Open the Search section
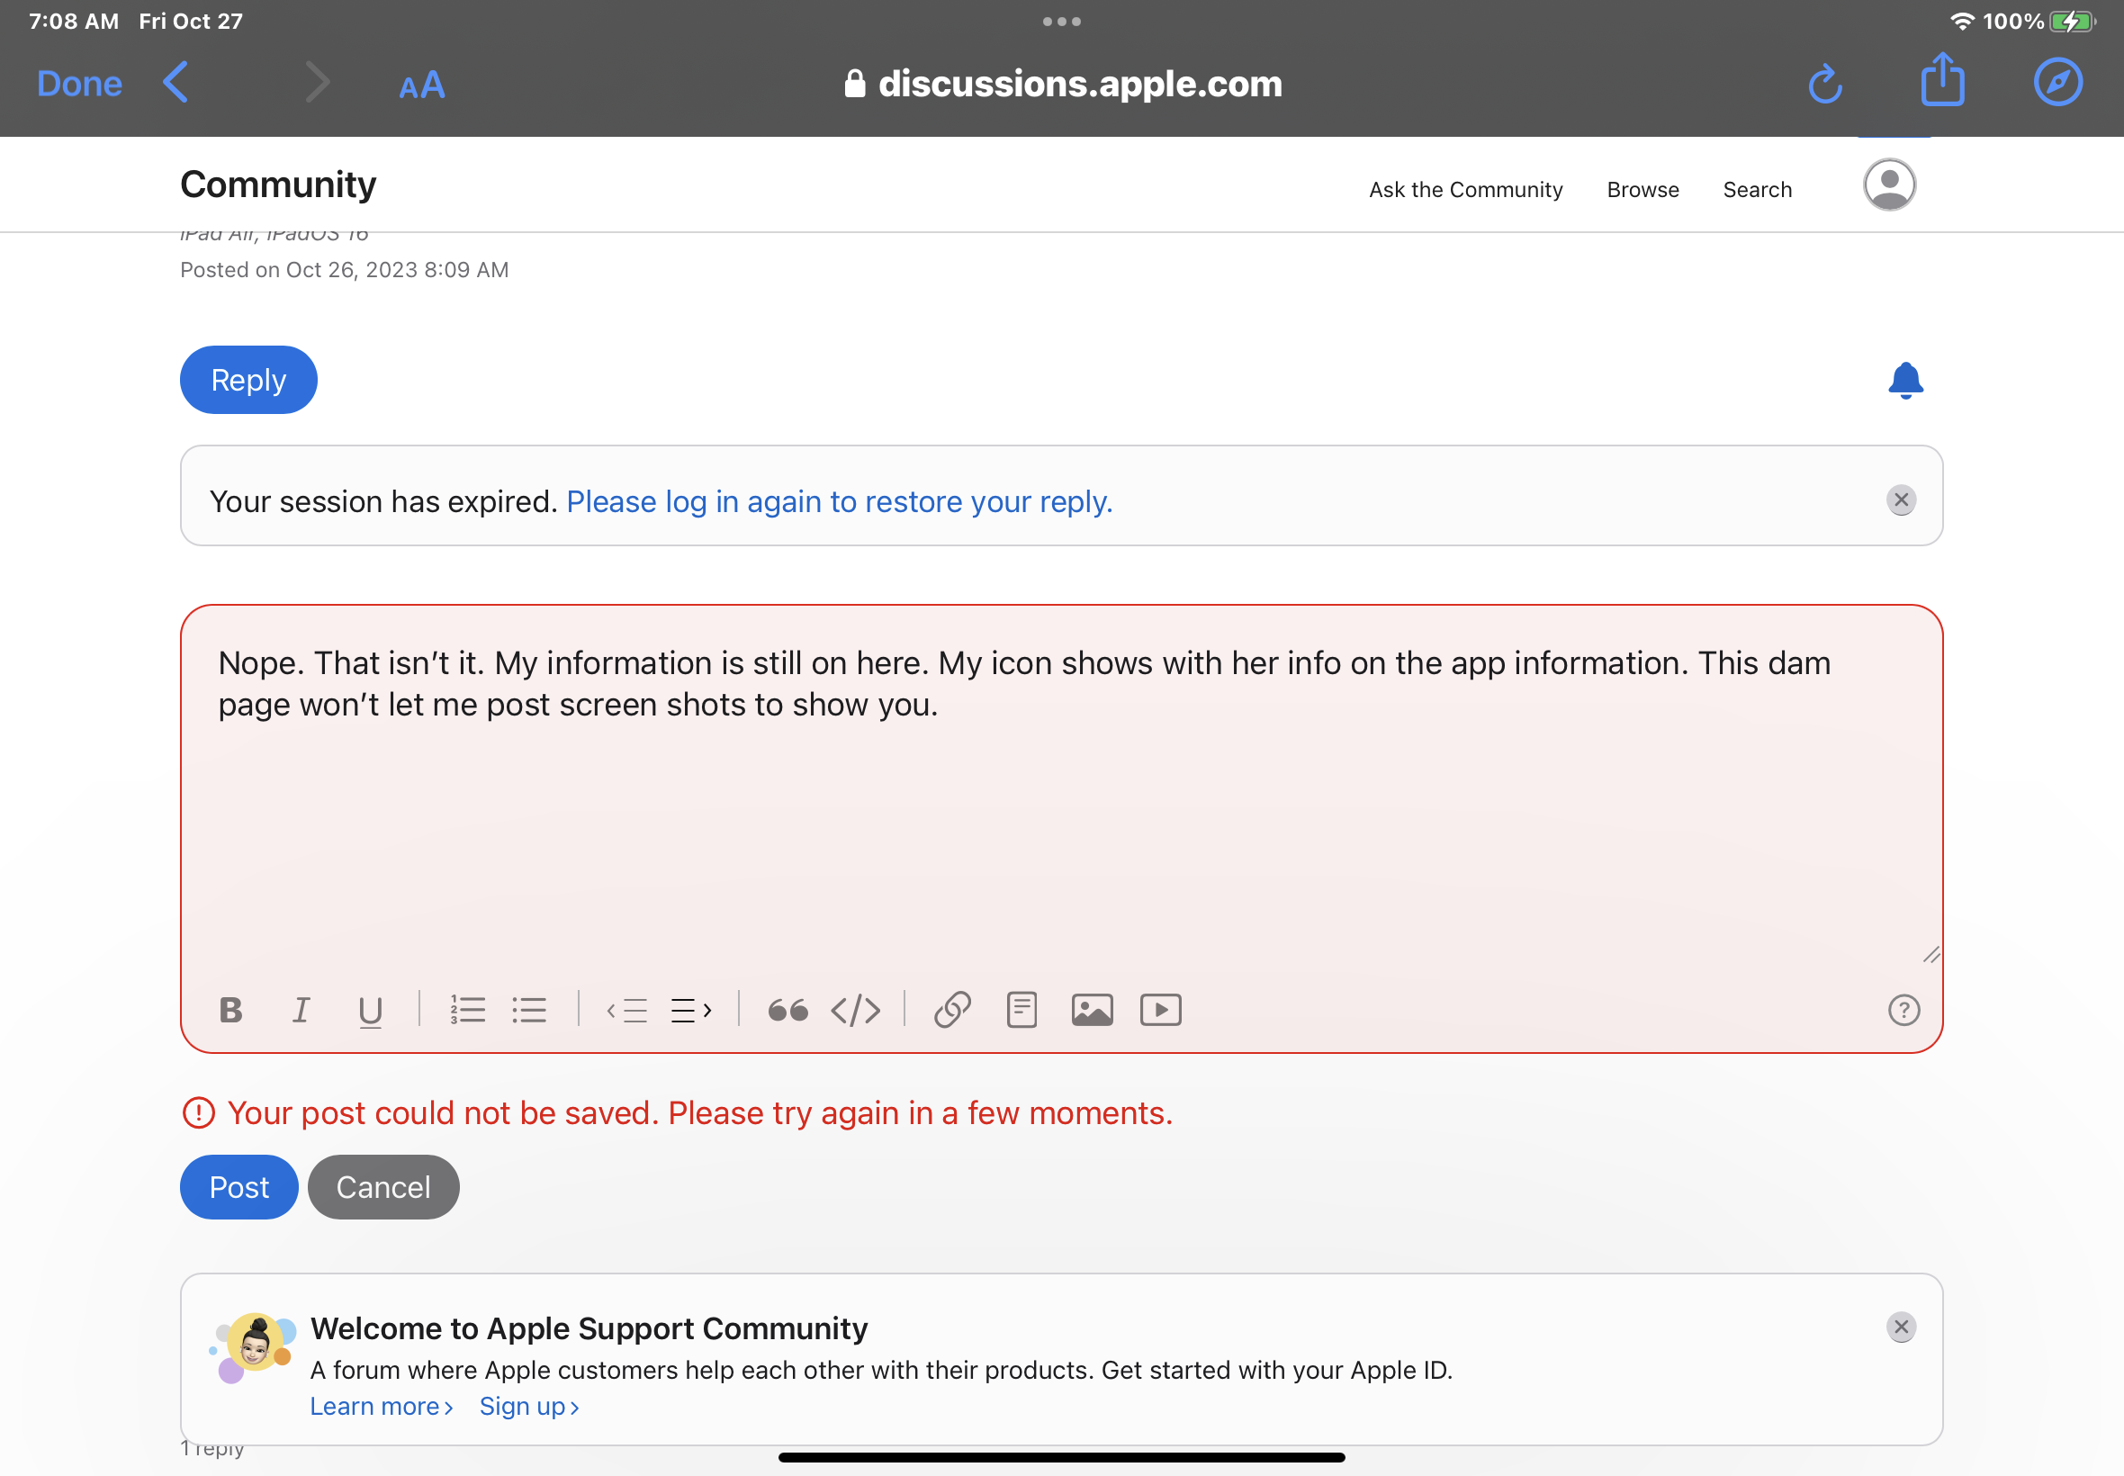2124x1476 pixels. pyautogui.click(x=1756, y=190)
